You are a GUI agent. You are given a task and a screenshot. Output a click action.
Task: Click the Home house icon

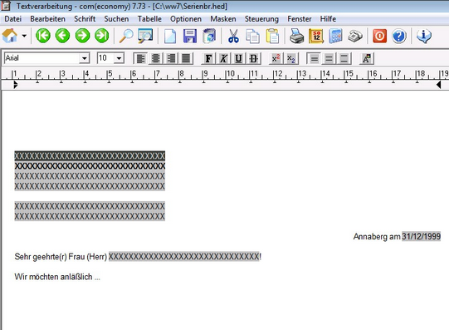coord(10,36)
